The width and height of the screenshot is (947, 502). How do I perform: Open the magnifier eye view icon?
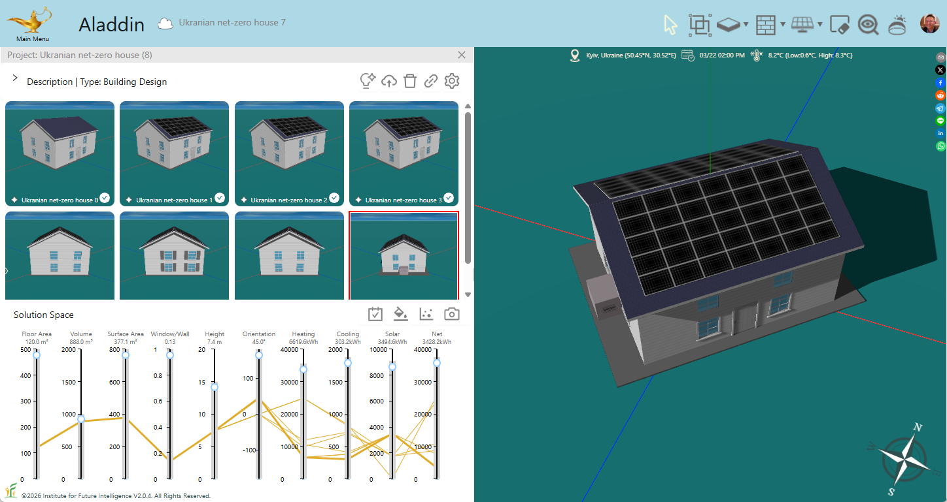(x=868, y=25)
